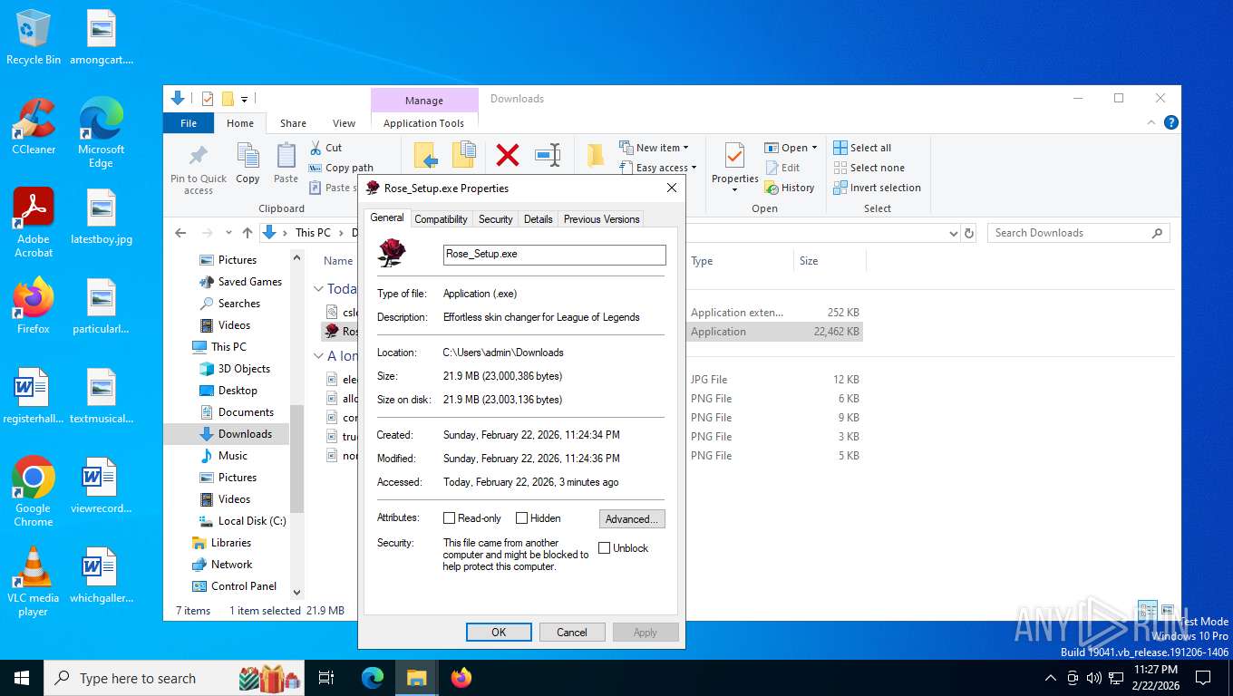1233x696 pixels.
Task: Open the notification center icon
Action: 1203,677
